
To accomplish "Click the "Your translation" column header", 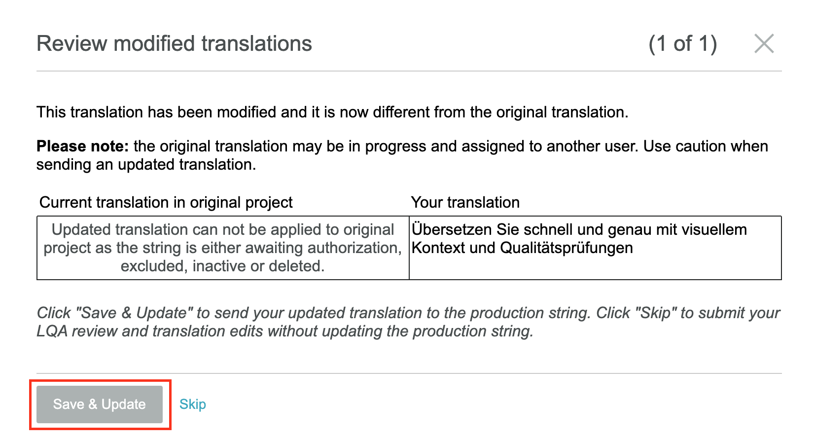I will click(x=465, y=202).
